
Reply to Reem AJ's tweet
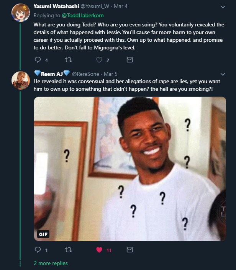38,250
